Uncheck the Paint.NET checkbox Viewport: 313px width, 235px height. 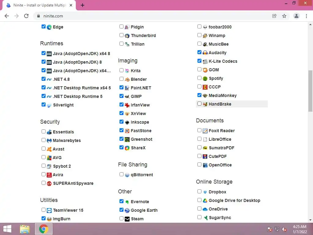121,87
